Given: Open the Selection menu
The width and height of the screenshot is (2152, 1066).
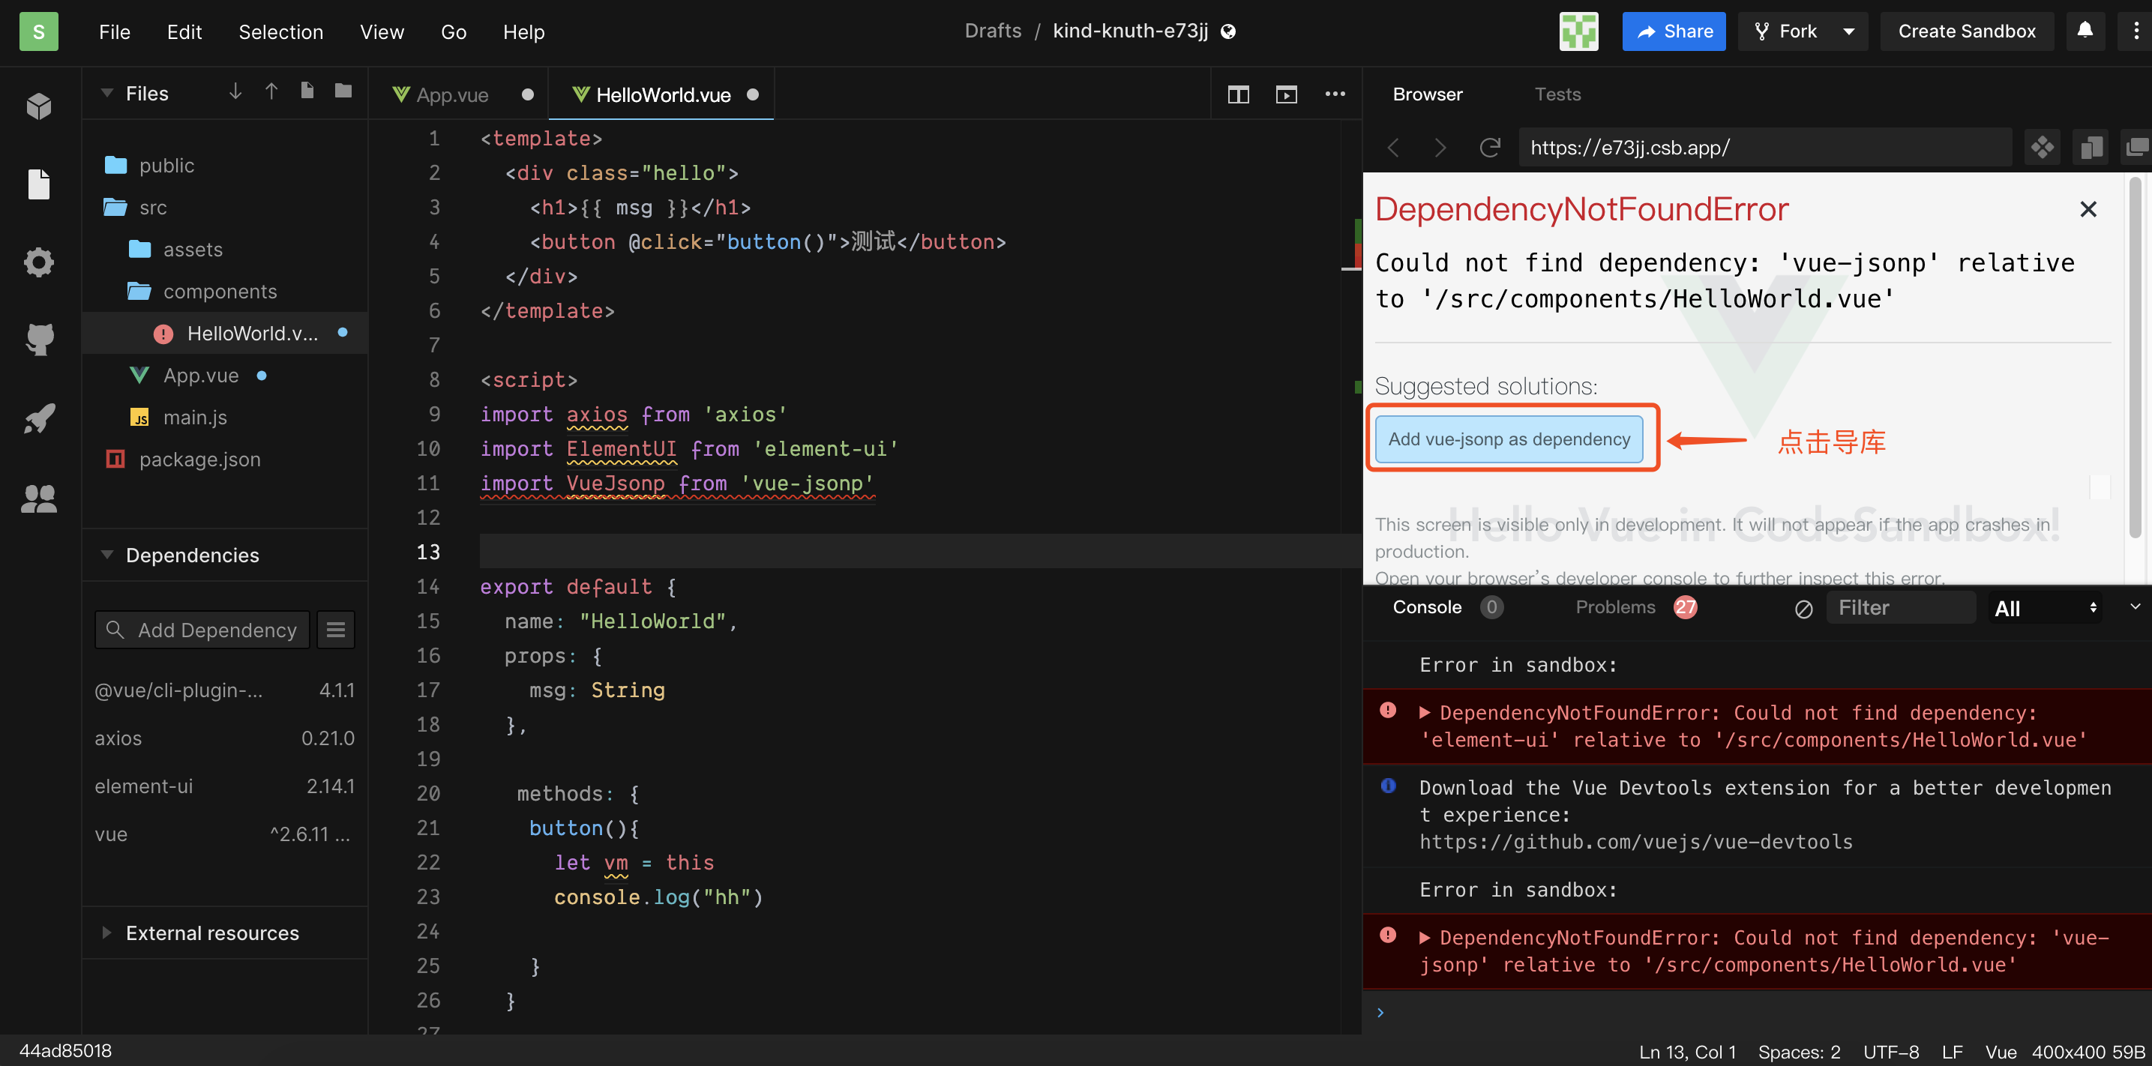Looking at the screenshot, I should [280, 31].
